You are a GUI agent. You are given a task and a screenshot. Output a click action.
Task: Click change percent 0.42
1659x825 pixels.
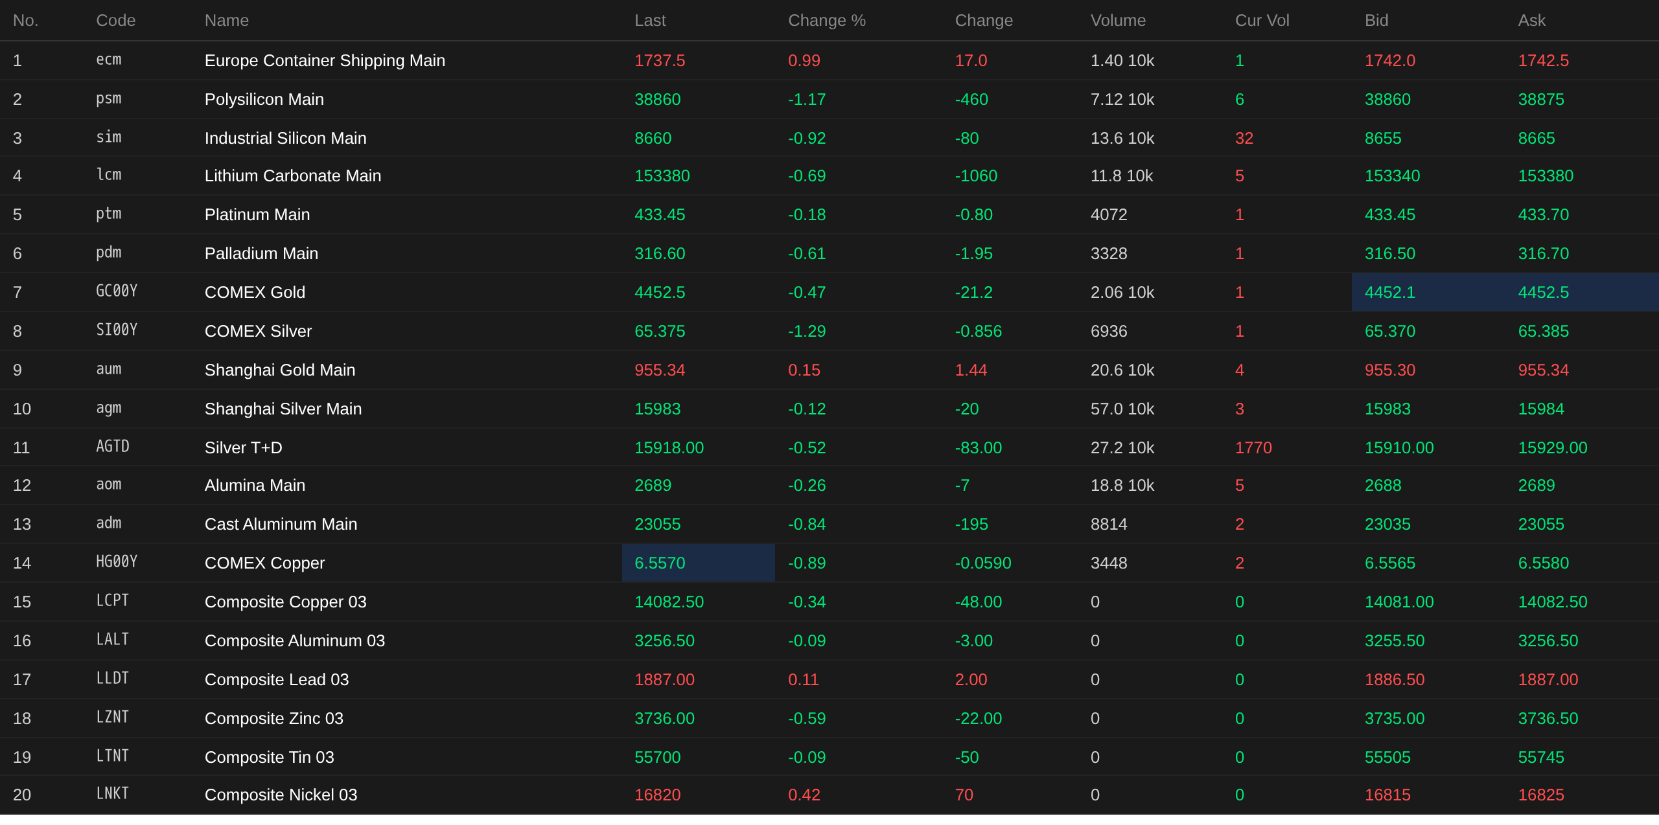point(804,795)
